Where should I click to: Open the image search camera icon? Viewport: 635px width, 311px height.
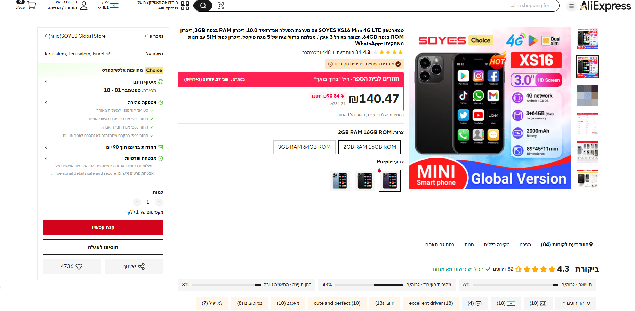click(221, 6)
